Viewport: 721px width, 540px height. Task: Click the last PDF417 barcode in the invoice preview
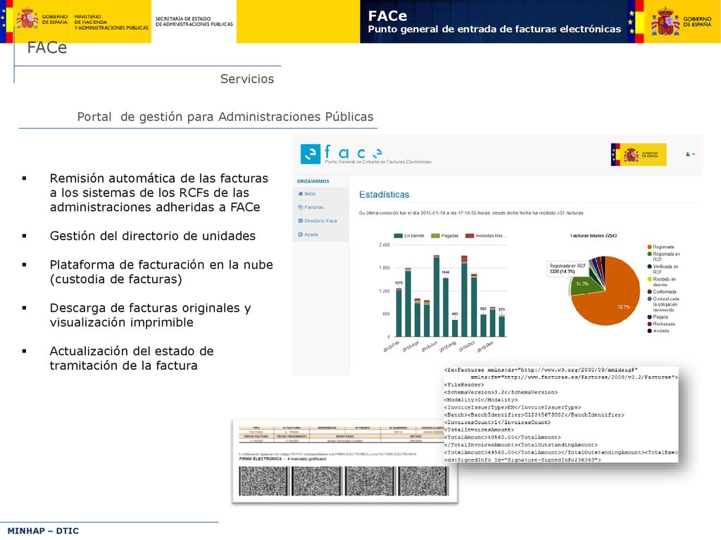point(422,481)
